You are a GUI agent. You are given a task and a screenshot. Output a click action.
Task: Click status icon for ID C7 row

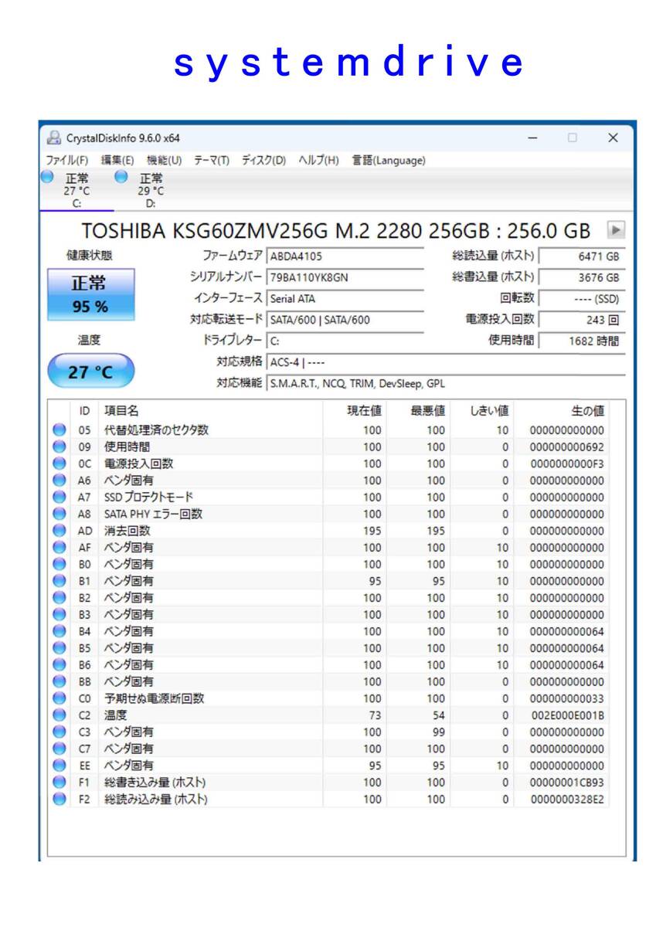click(x=59, y=749)
